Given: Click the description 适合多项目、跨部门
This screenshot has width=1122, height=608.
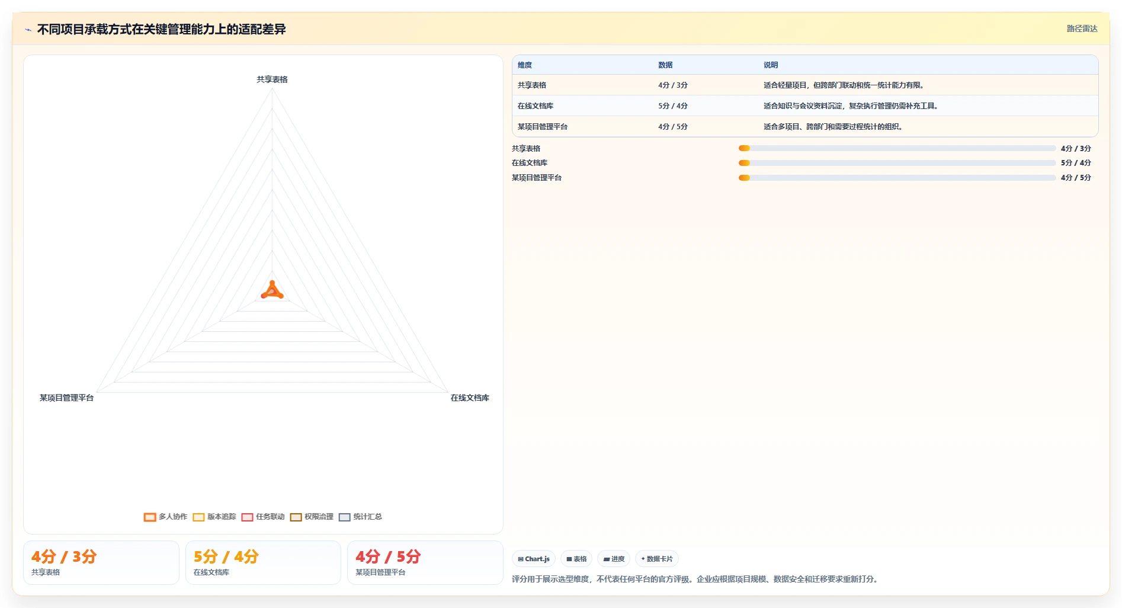Looking at the screenshot, I should point(833,127).
